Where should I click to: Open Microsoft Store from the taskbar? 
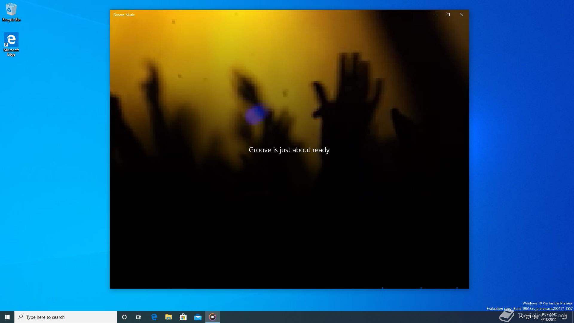pos(183,317)
